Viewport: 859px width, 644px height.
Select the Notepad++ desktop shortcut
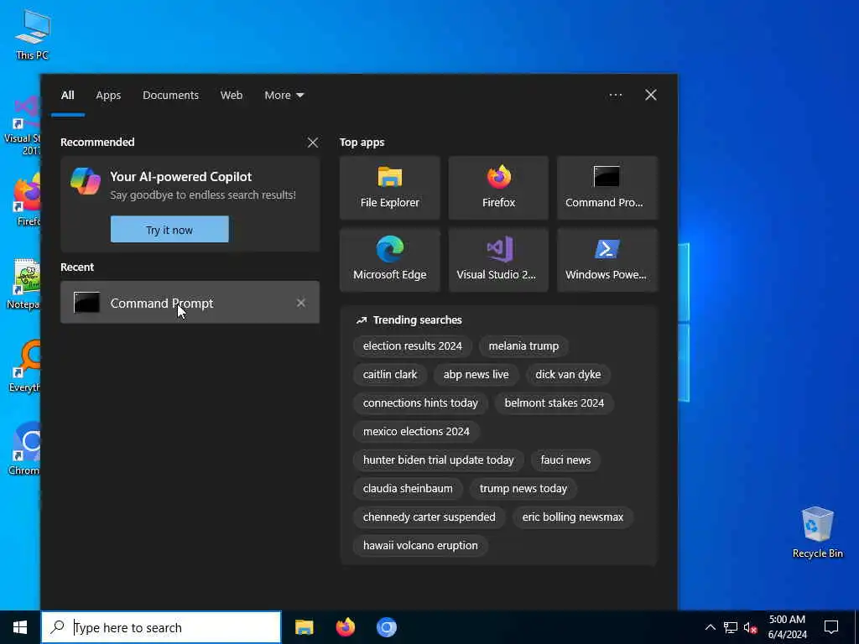(24, 283)
